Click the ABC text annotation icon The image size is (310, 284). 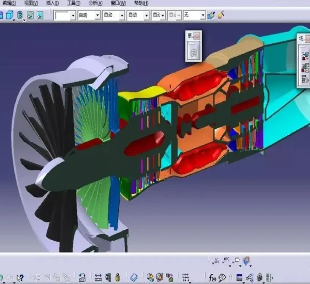point(226,260)
